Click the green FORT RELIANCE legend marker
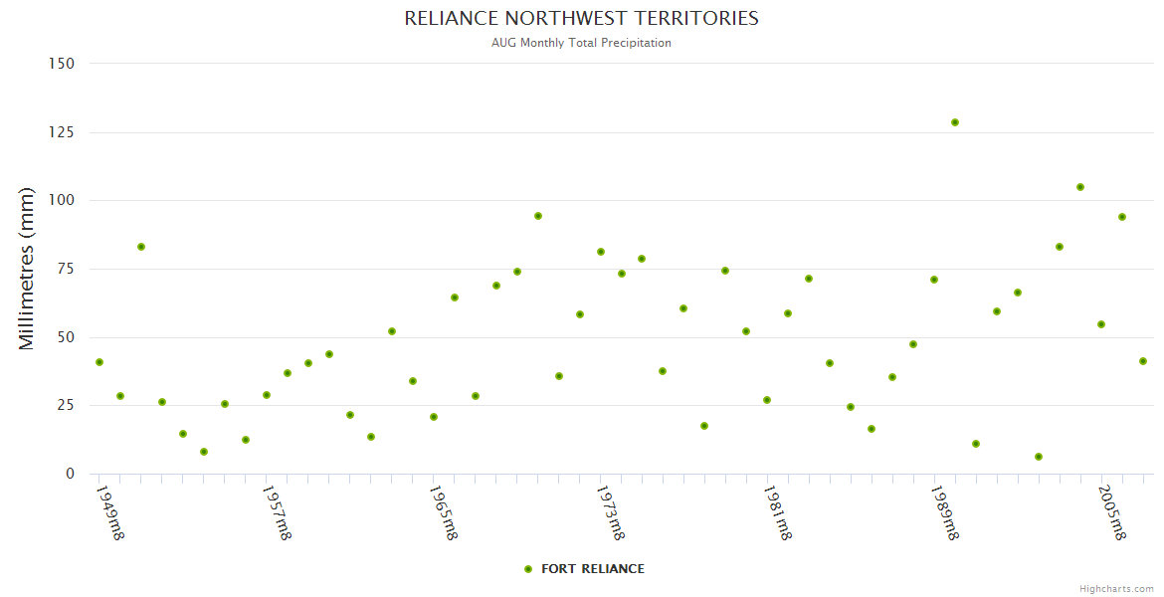Viewport: 1164px width, 597px height. click(x=528, y=569)
